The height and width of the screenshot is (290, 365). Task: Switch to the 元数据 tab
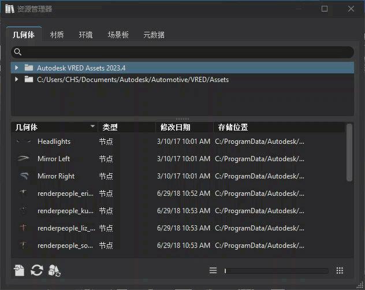coord(154,35)
